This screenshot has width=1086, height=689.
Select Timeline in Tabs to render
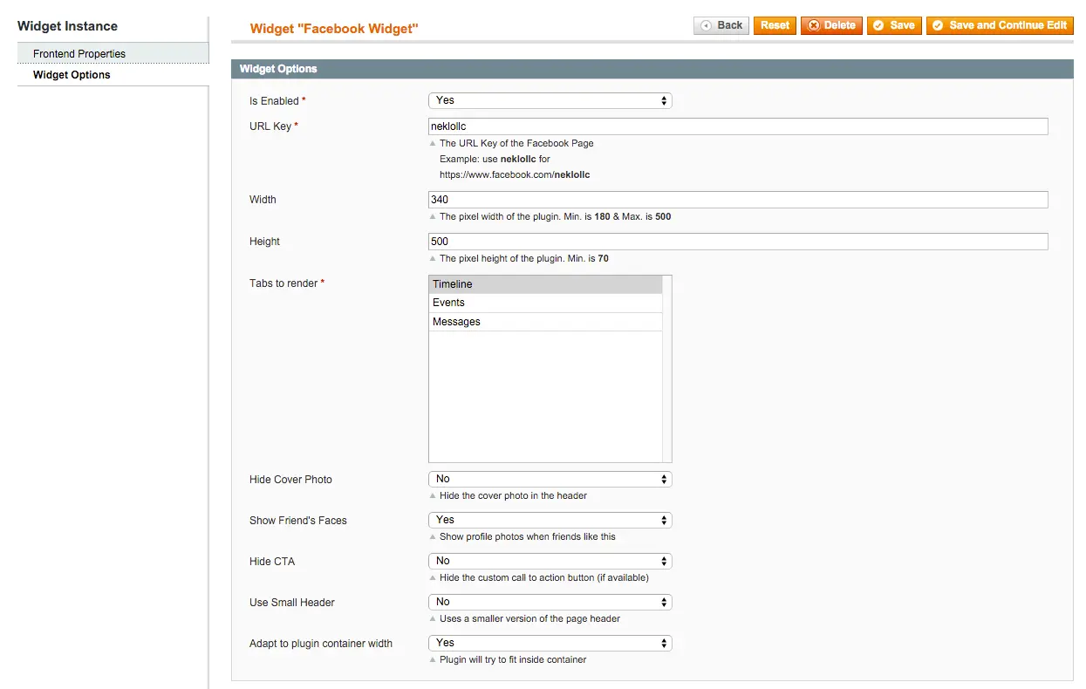coord(546,284)
